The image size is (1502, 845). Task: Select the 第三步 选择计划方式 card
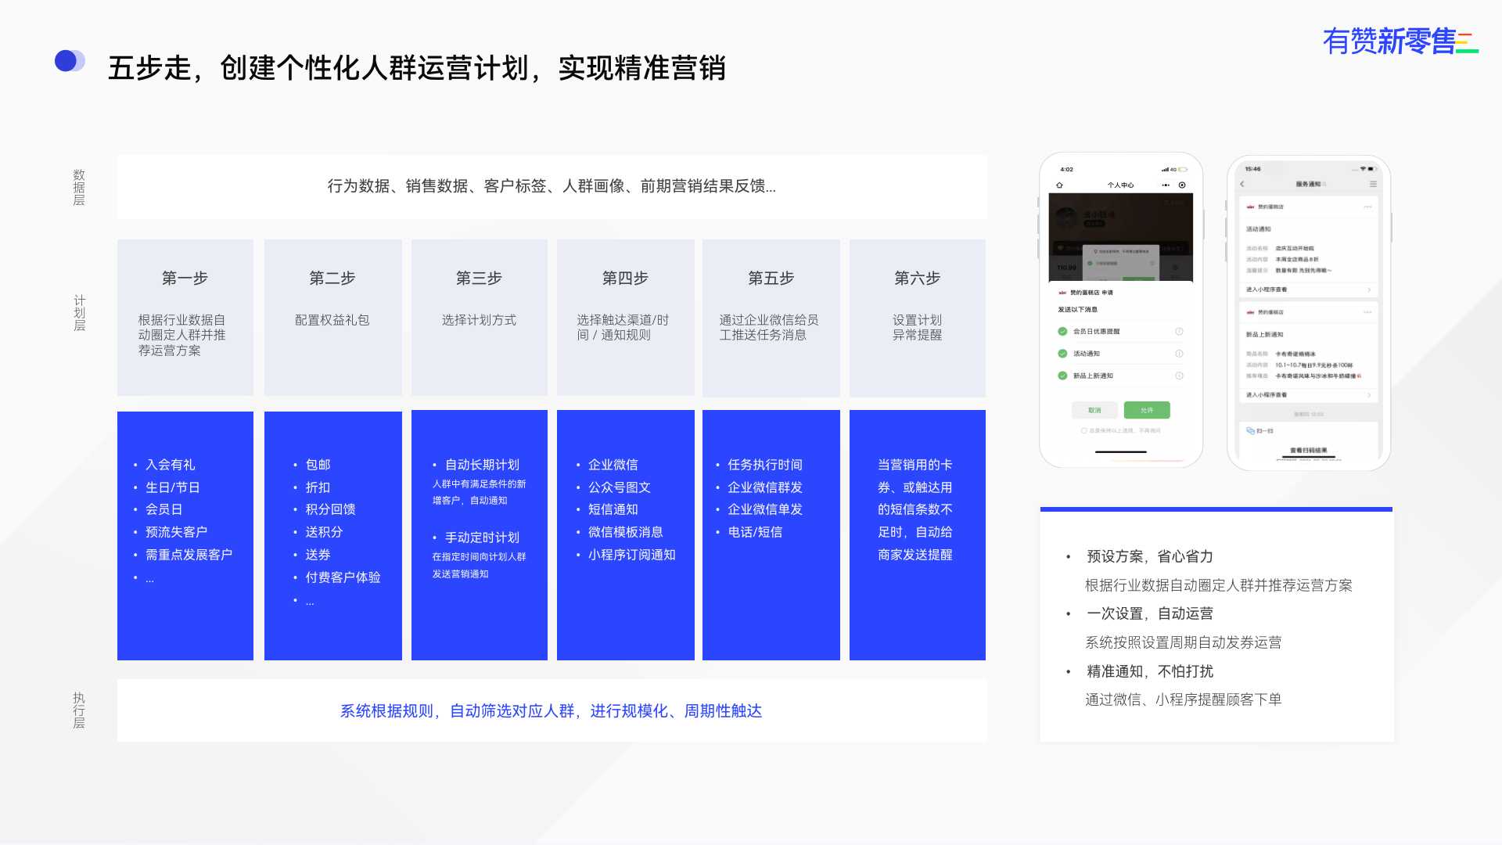(x=480, y=318)
